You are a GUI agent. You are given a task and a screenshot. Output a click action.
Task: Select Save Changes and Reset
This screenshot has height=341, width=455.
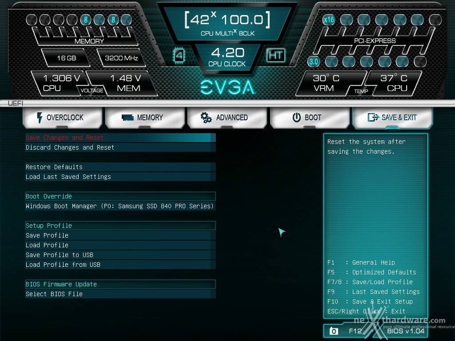coord(120,138)
